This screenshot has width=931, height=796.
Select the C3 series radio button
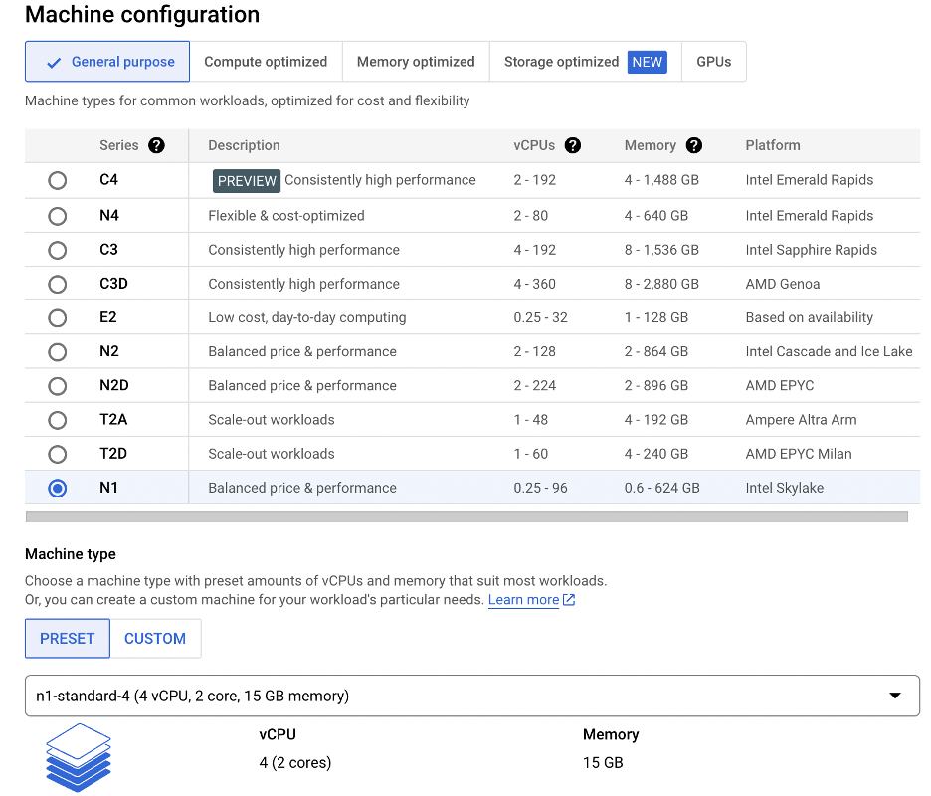(58, 250)
